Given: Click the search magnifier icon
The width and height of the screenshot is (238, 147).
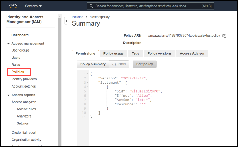Looking at the screenshot, I should point(91,6).
